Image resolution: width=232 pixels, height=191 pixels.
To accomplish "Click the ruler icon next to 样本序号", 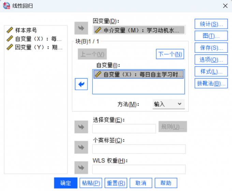I will pos(10,30).
